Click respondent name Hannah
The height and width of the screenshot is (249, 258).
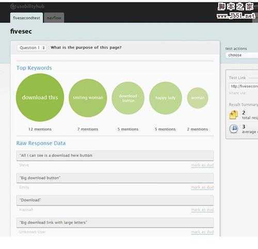point(26,210)
